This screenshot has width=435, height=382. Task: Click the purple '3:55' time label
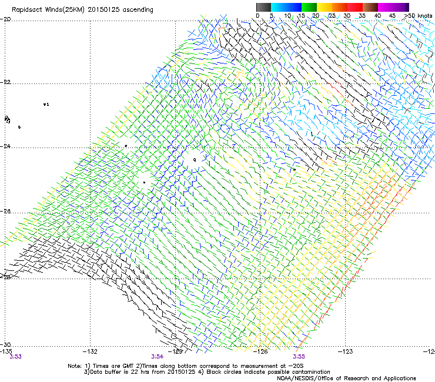[299, 357]
